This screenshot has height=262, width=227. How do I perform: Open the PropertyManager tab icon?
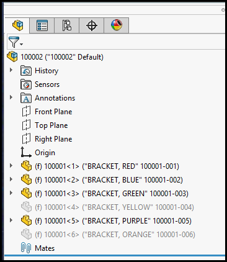click(42, 25)
